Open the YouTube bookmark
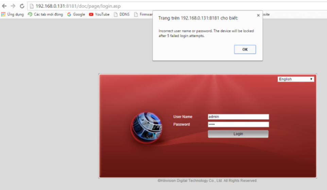The image size is (327, 190). click(x=99, y=15)
